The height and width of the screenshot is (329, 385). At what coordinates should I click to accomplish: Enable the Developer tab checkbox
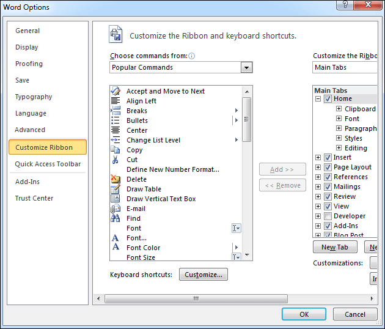328,216
